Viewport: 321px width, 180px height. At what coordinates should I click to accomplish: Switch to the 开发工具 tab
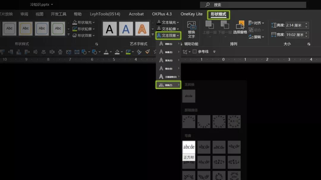pyautogui.click(x=59, y=14)
